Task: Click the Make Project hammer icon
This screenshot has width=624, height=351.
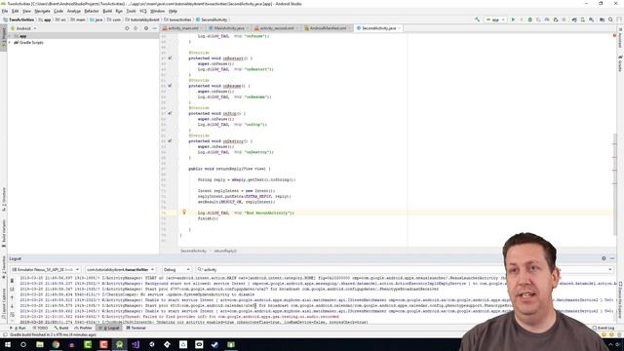Action: 477,19
